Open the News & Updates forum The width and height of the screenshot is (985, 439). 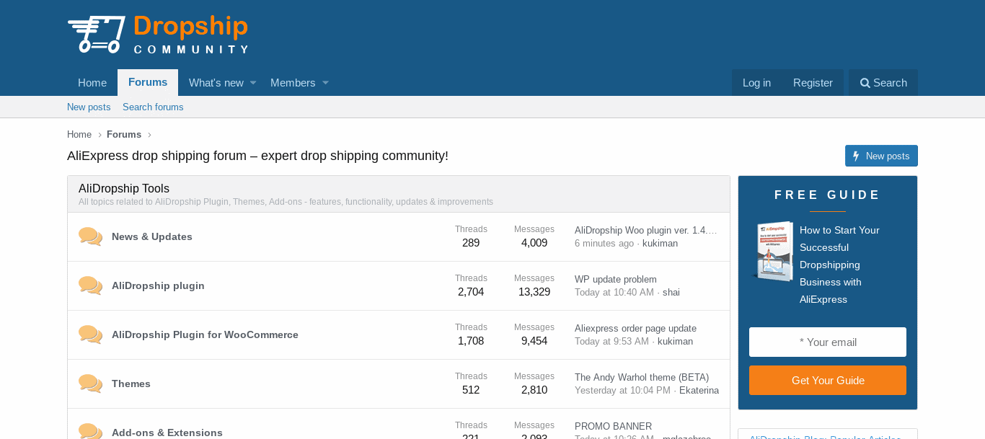pyautogui.click(x=152, y=236)
